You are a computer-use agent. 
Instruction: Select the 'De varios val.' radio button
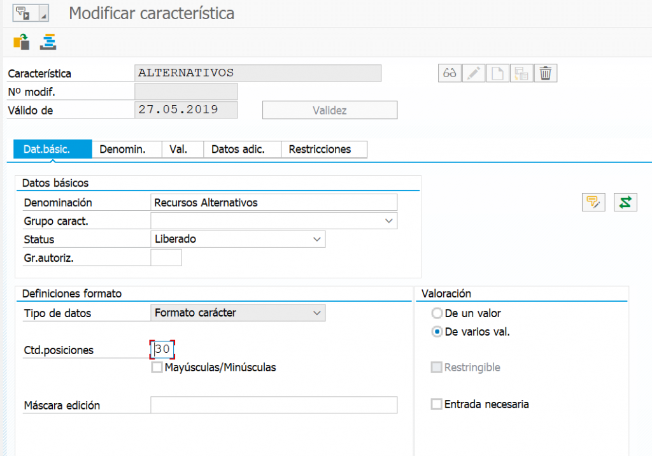(437, 332)
